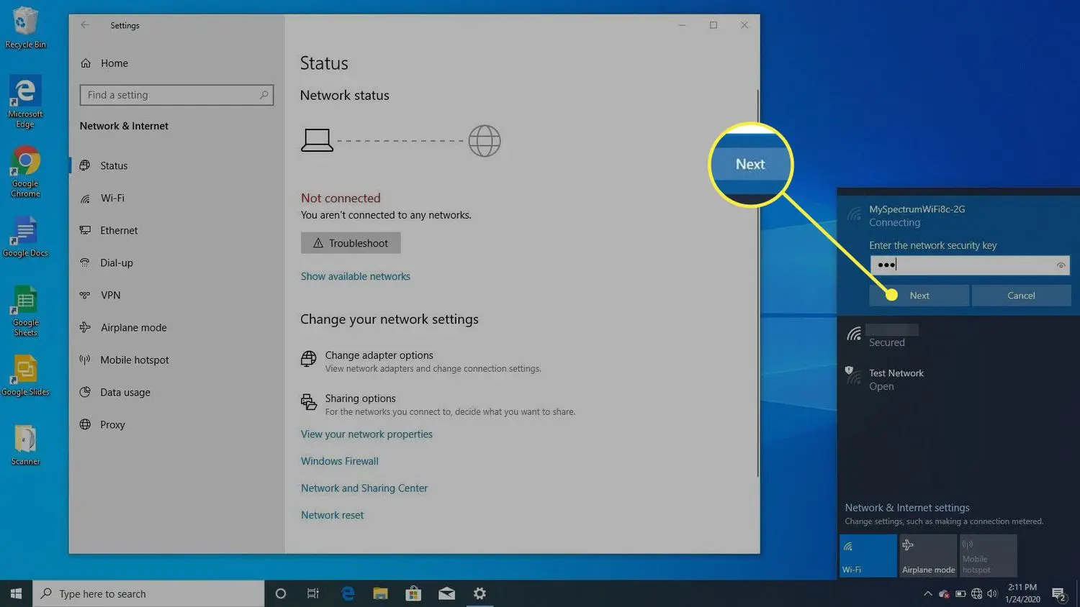Click the Settings window vertical scrollbar

(757, 283)
